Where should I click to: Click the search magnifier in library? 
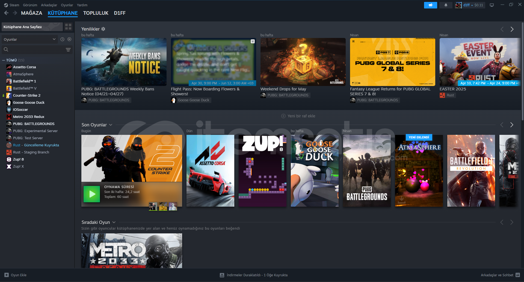tap(6, 49)
